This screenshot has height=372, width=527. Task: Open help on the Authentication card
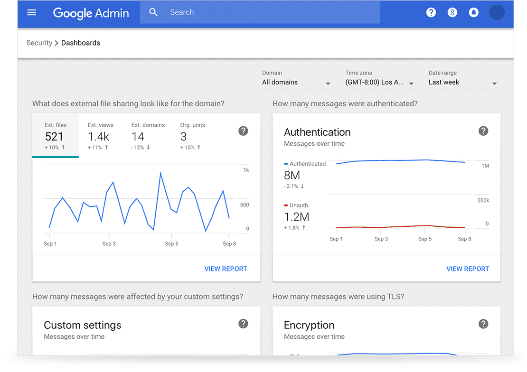(483, 131)
